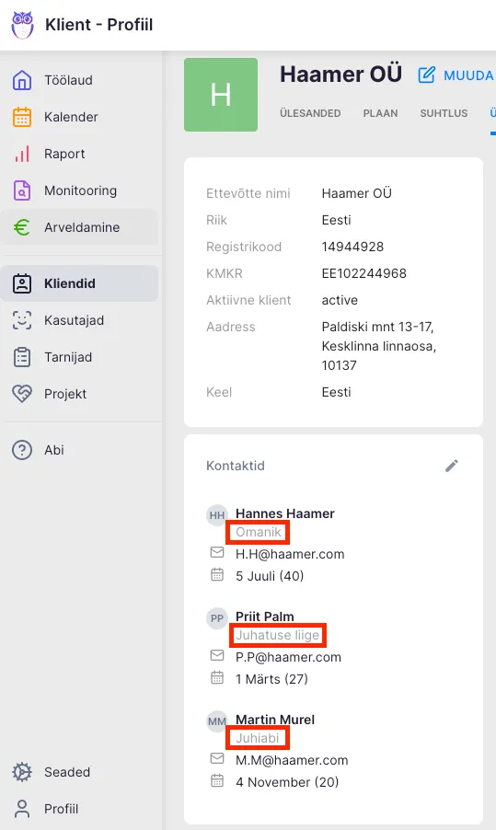496x830 pixels.
Task: Click the owl logo in the header
Action: 22,25
